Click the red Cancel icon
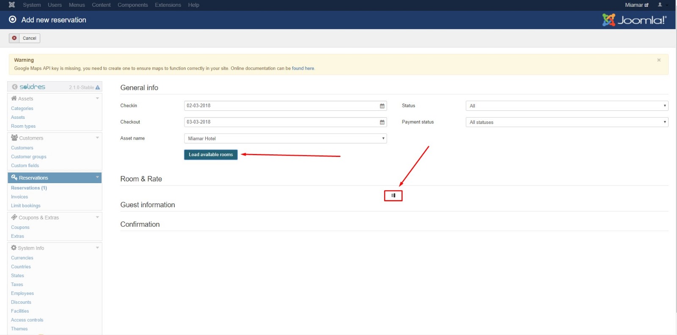677x335 pixels. click(x=14, y=38)
